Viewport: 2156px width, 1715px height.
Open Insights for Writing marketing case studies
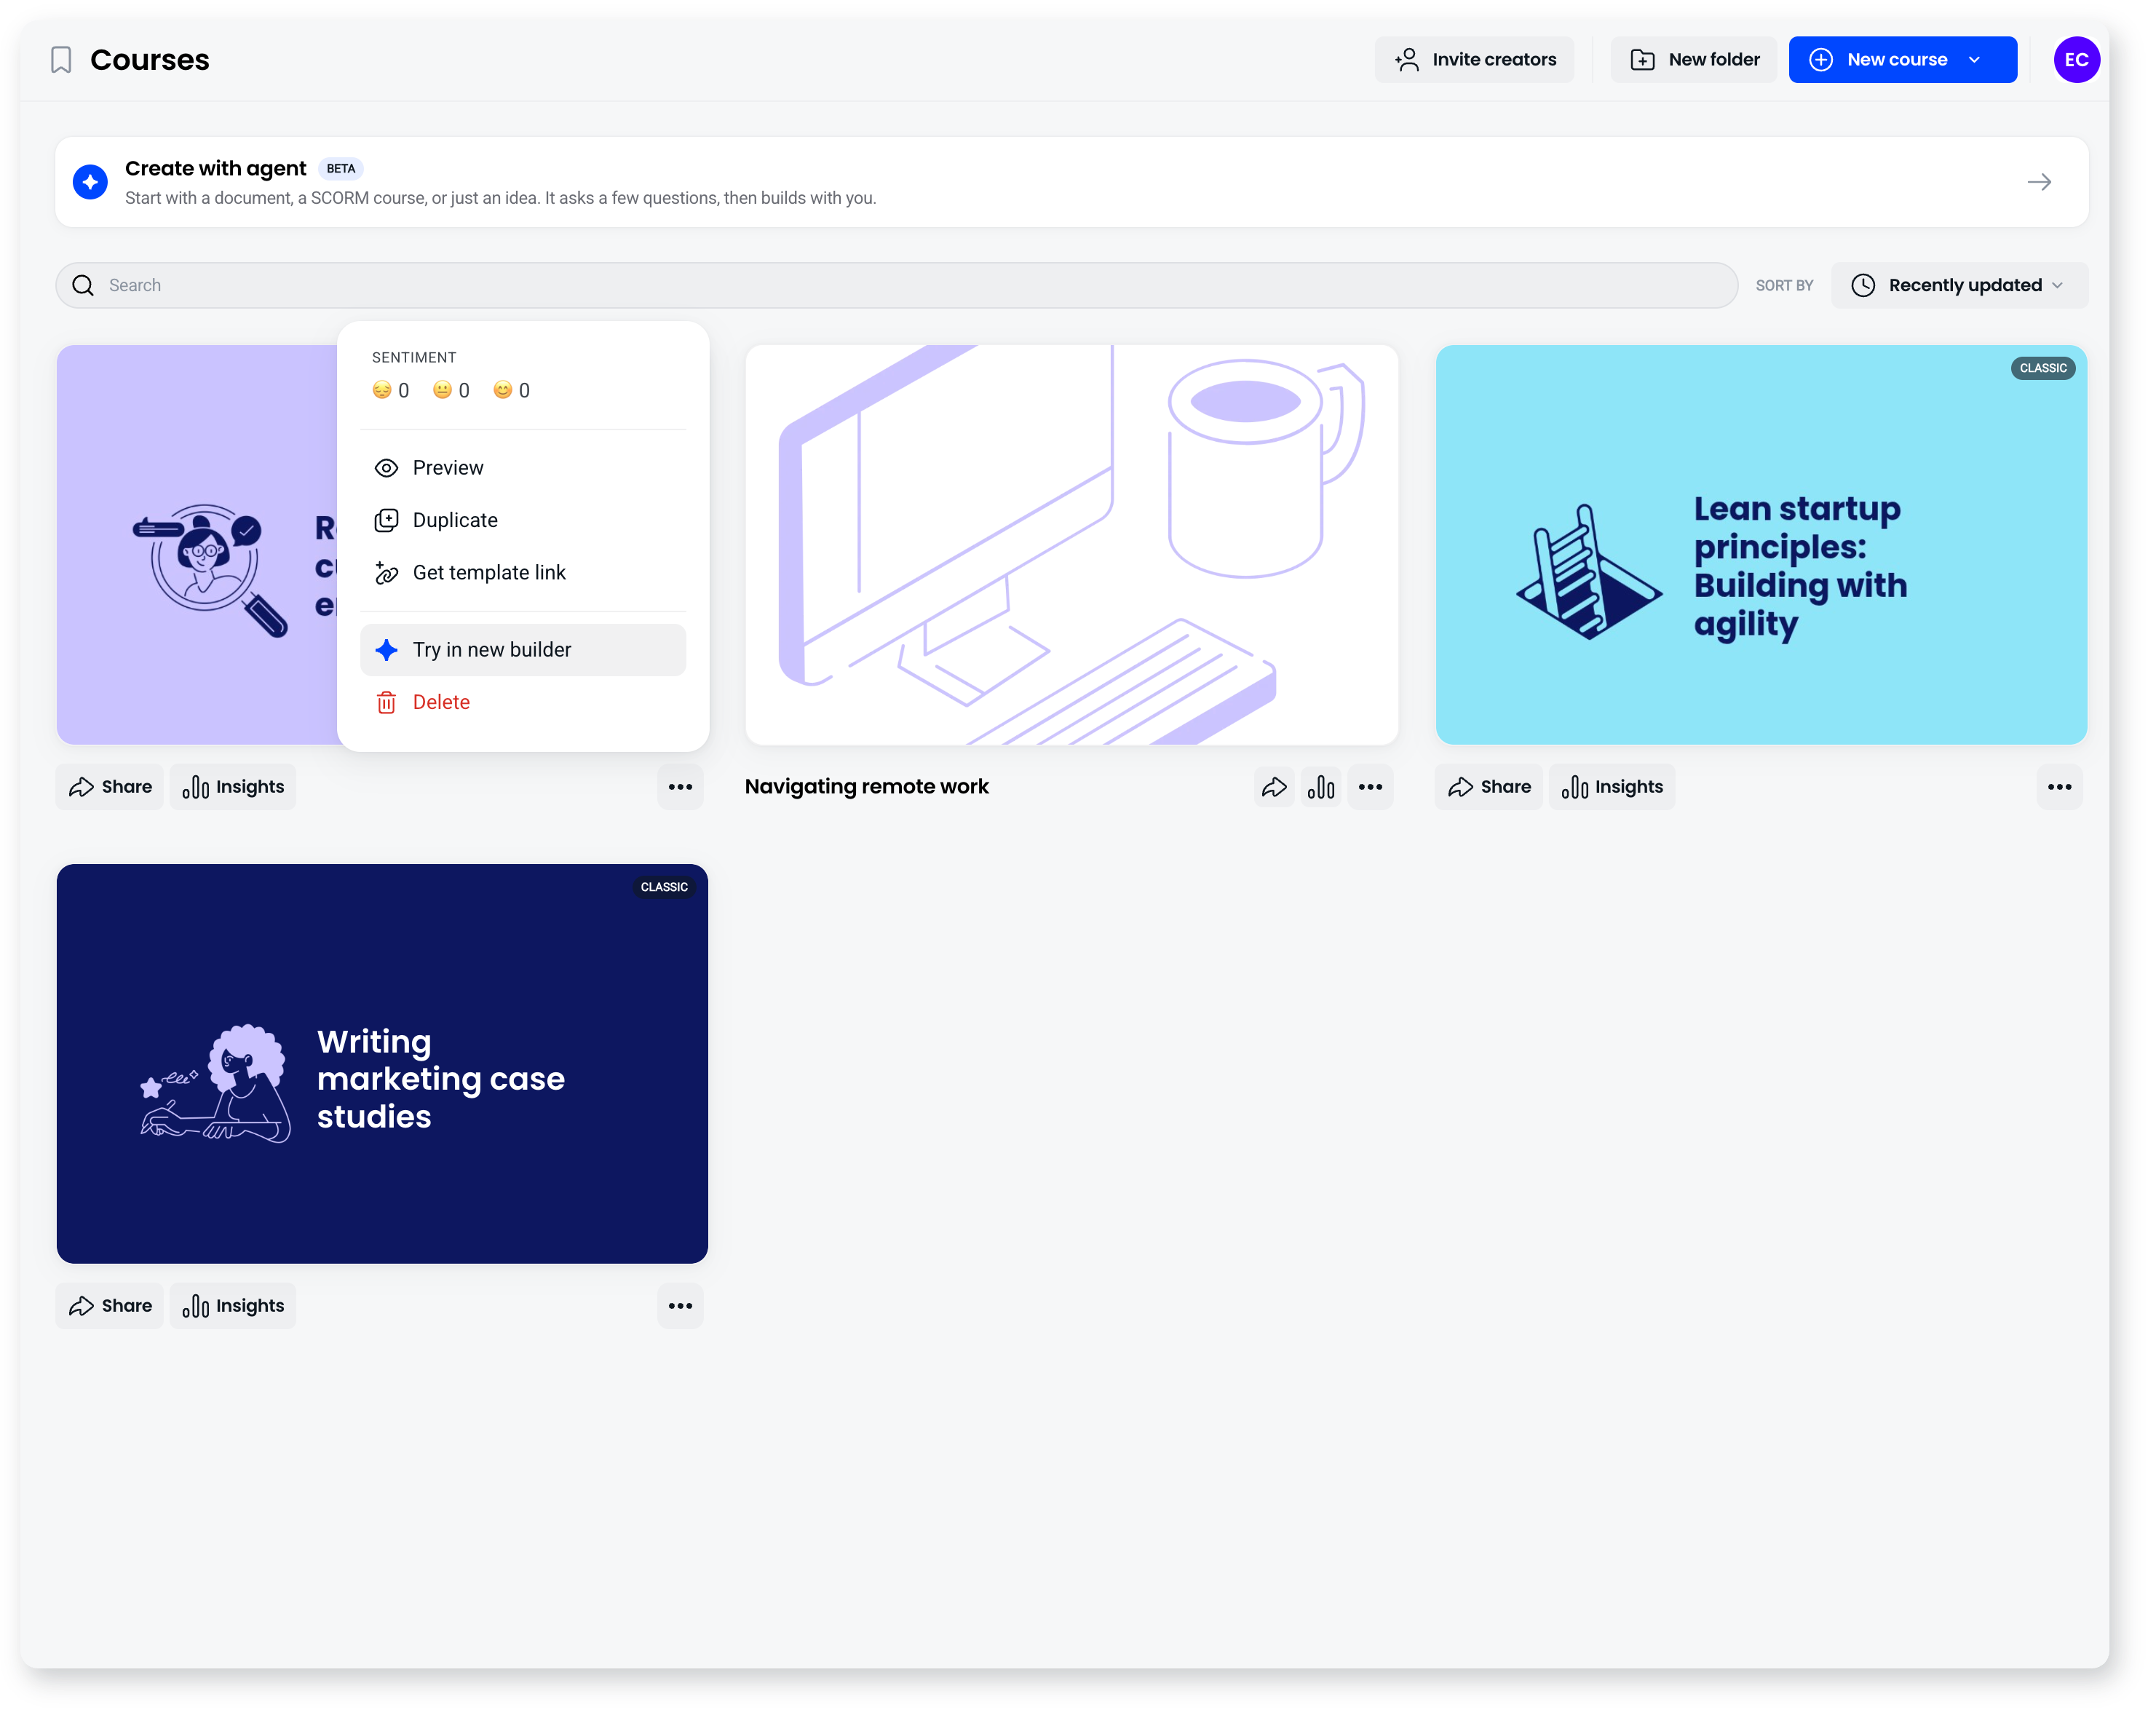[x=233, y=1306]
